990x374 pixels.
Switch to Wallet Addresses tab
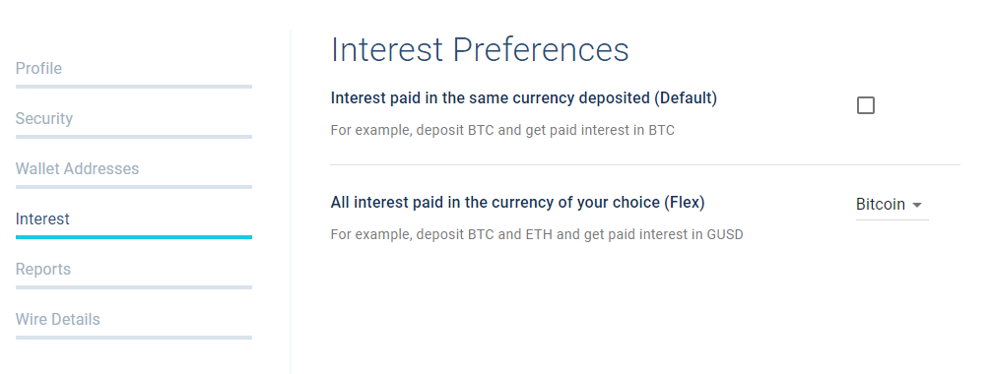click(x=77, y=168)
